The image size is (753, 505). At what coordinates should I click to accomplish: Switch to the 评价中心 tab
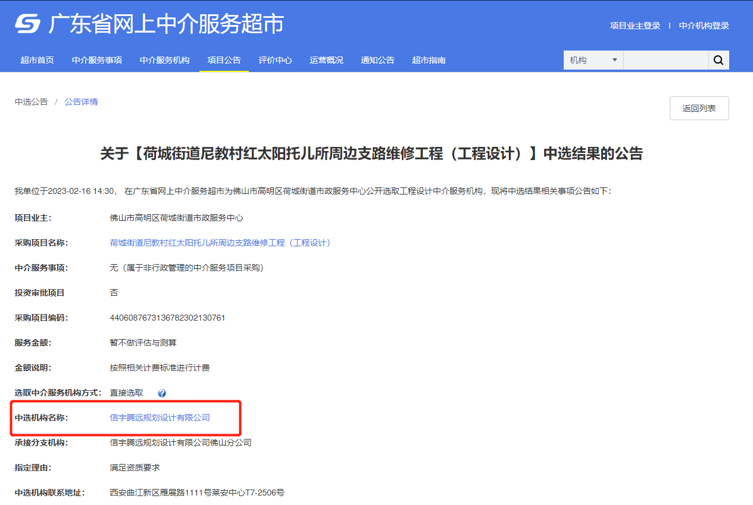[275, 59]
